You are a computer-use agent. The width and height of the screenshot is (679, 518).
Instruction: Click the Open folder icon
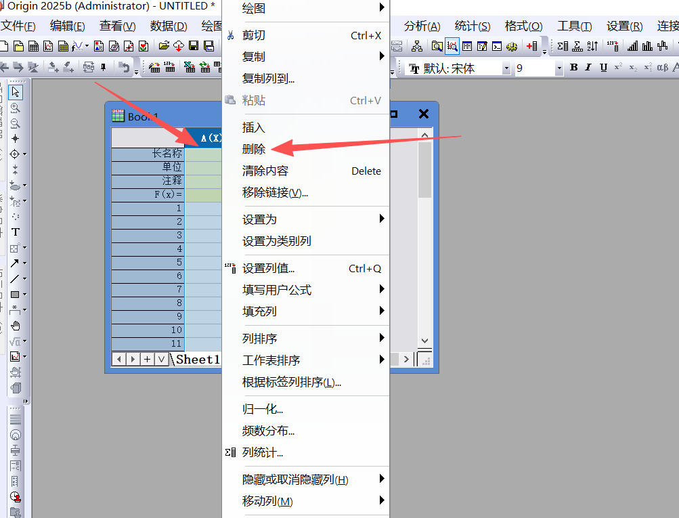point(164,46)
